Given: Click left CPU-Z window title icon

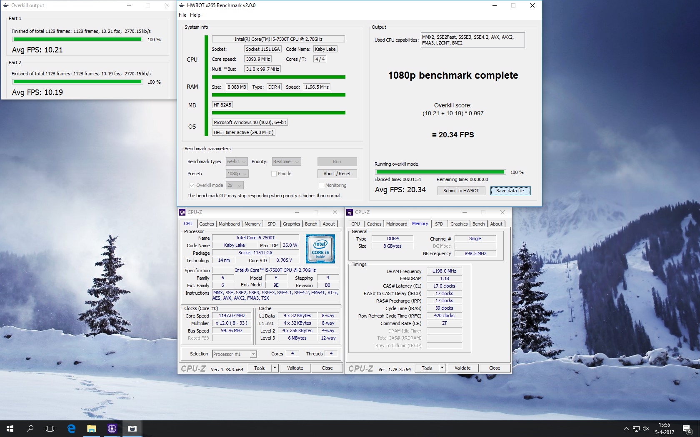Looking at the screenshot, I should [x=182, y=212].
